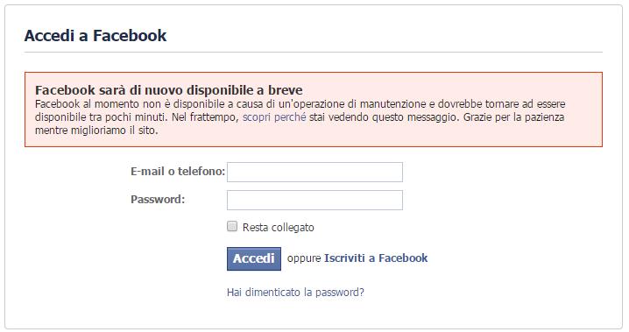
Task: Click the E-mail o telefono label
Action: click(178, 172)
